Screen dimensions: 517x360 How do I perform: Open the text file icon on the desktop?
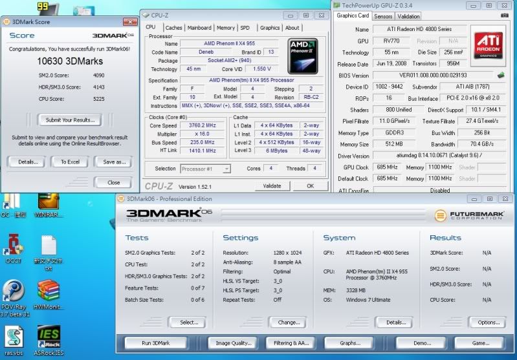pos(49,253)
